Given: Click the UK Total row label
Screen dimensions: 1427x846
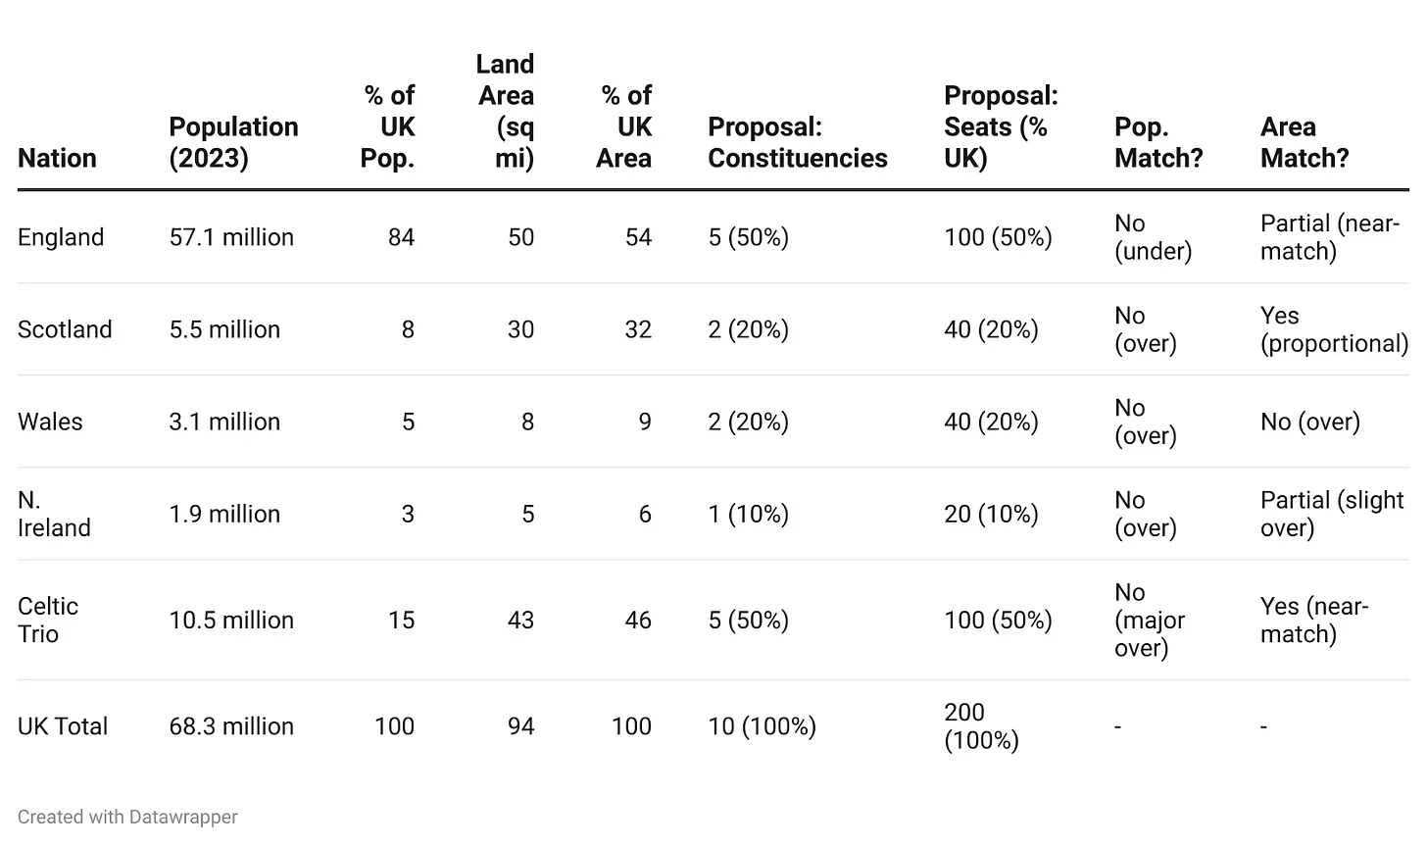Looking at the screenshot, I should [63, 726].
